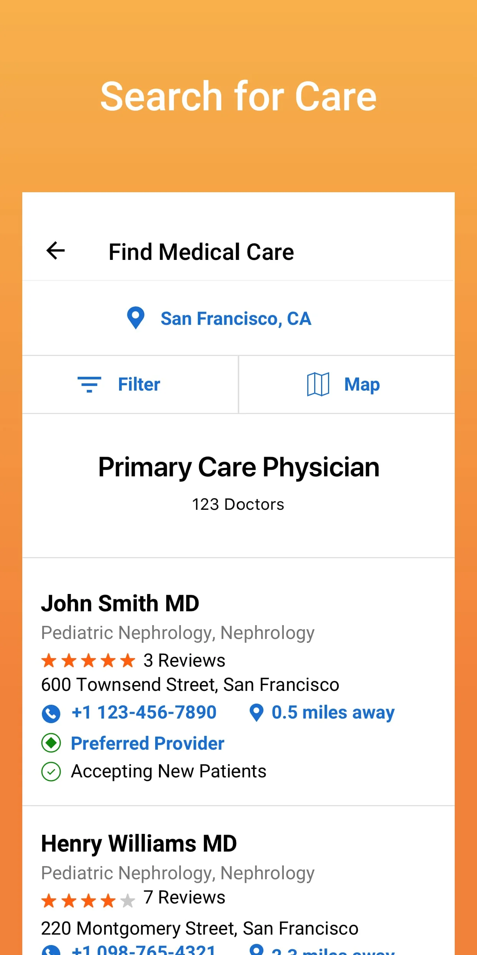View Henry Williams' 7 Reviews
The height and width of the screenshot is (955, 477).
coord(184,897)
